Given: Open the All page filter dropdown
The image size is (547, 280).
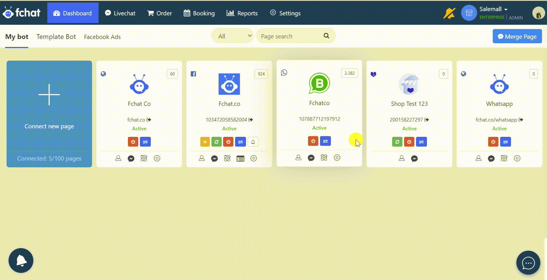Looking at the screenshot, I should tap(232, 36).
